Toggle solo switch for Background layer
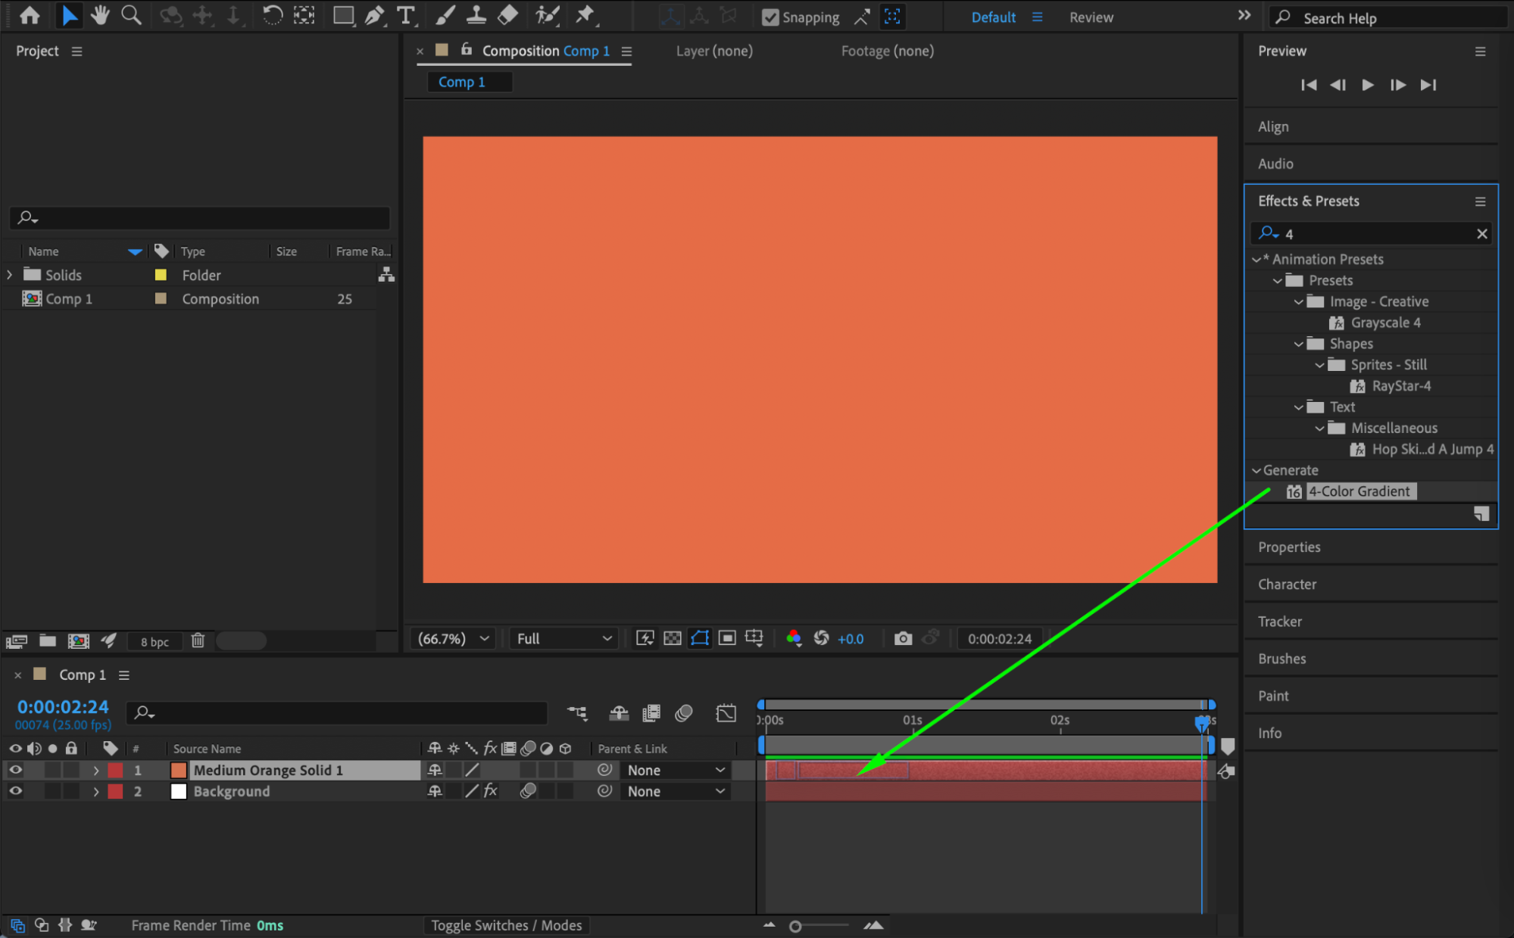1514x938 pixels. click(x=52, y=791)
